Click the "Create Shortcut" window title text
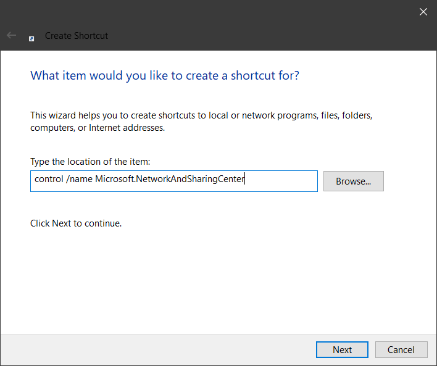Image resolution: width=437 pixels, height=366 pixels. (77, 36)
